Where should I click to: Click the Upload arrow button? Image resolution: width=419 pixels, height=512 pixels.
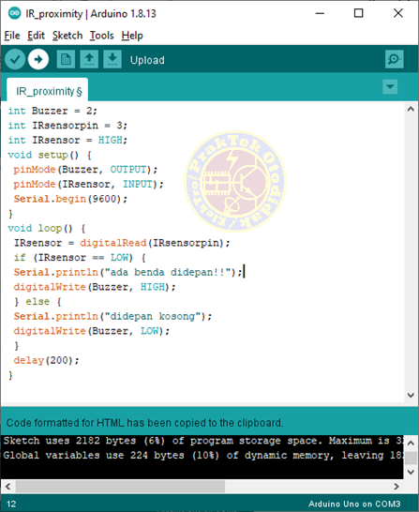click(38, 59)
